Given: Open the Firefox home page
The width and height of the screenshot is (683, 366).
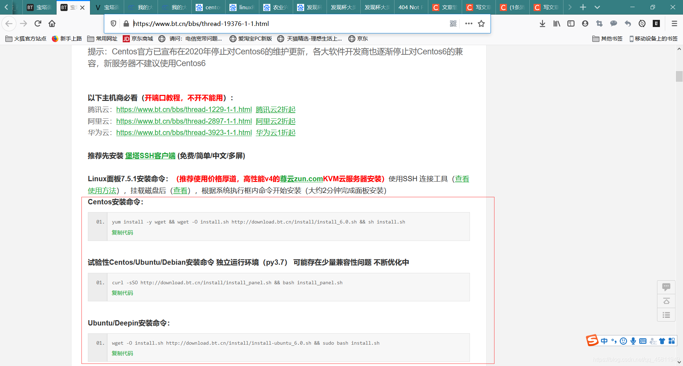Looking at the screenshot, I should pos(52,23).
